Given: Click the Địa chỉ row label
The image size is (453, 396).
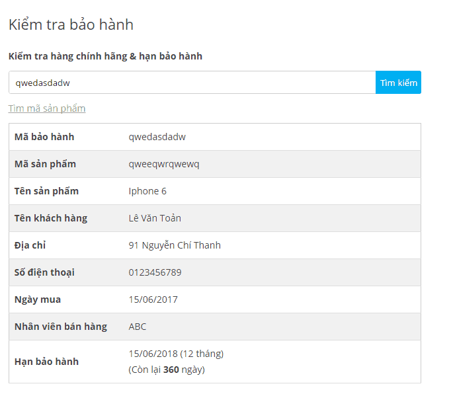Looking at the screenshot, I should click(x=30, y=245).
